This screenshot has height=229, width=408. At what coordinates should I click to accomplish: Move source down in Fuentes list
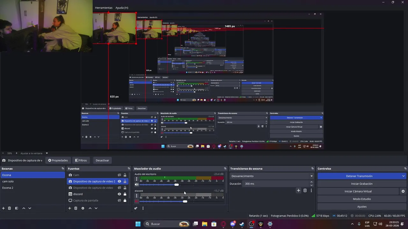[96, 208]
